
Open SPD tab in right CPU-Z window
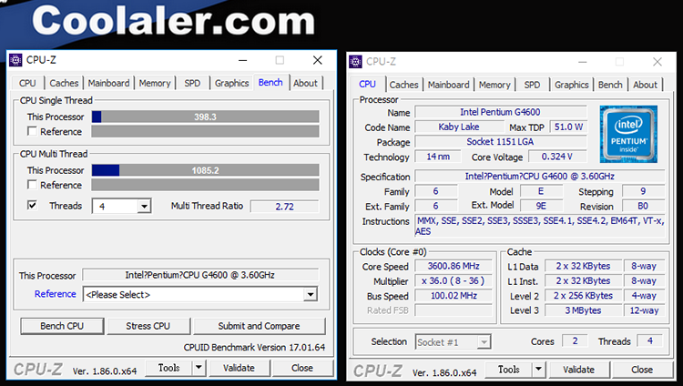click(532, 85)
